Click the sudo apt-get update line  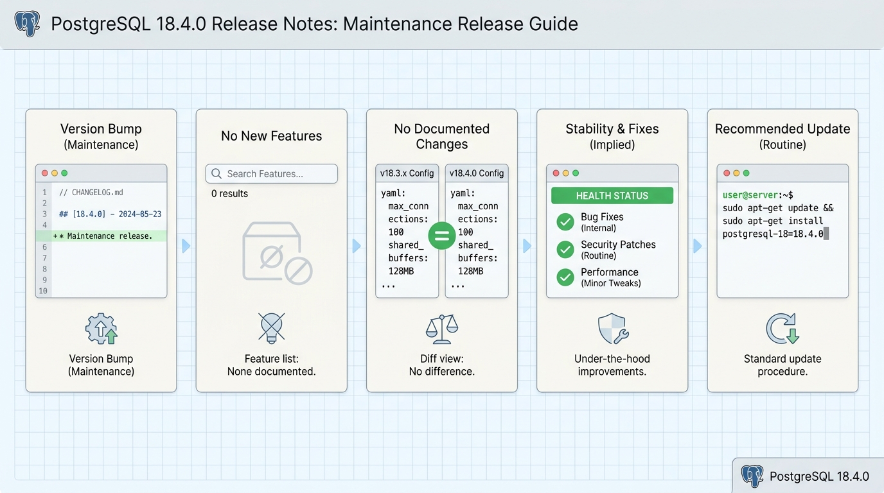pos(777,208)
